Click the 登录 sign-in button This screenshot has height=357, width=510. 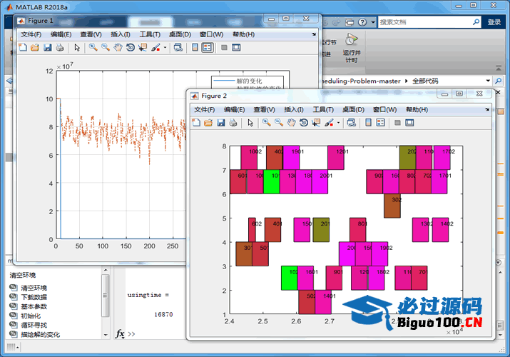click(494, 22)
